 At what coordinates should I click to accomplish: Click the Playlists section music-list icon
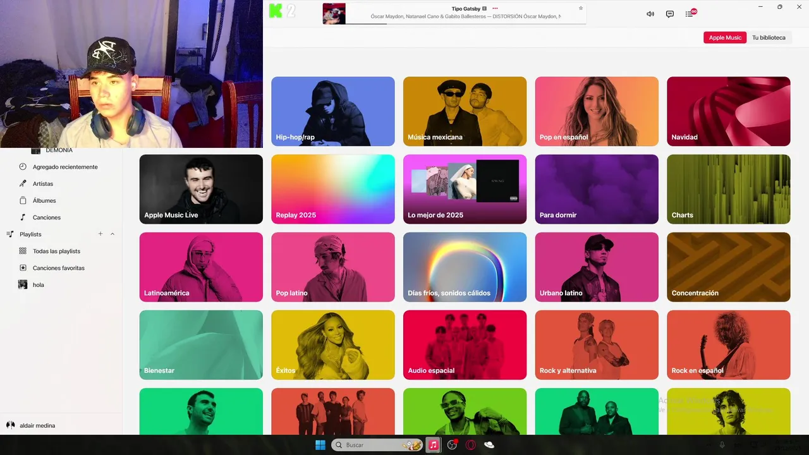click(10, 234)
